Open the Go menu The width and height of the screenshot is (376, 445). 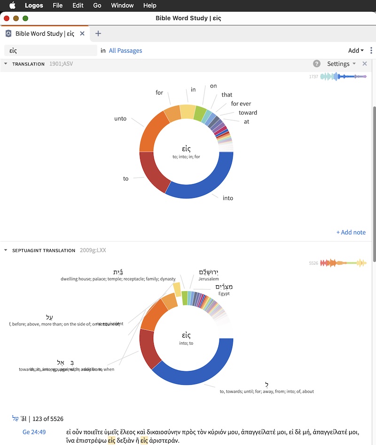pos(97,5)
